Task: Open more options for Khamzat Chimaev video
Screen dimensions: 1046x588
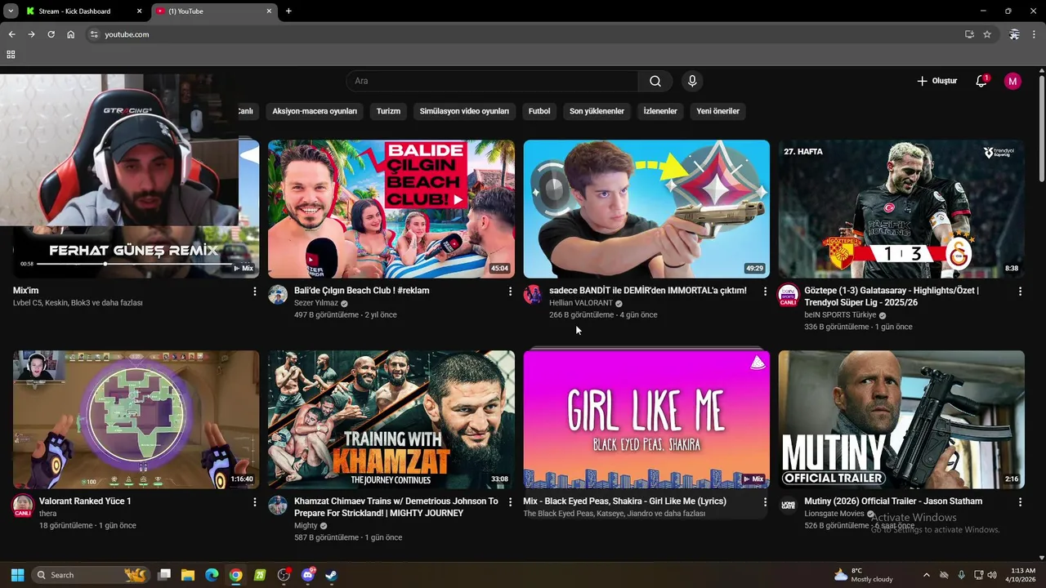Action: pyautogui.click(x=510, y=501)
